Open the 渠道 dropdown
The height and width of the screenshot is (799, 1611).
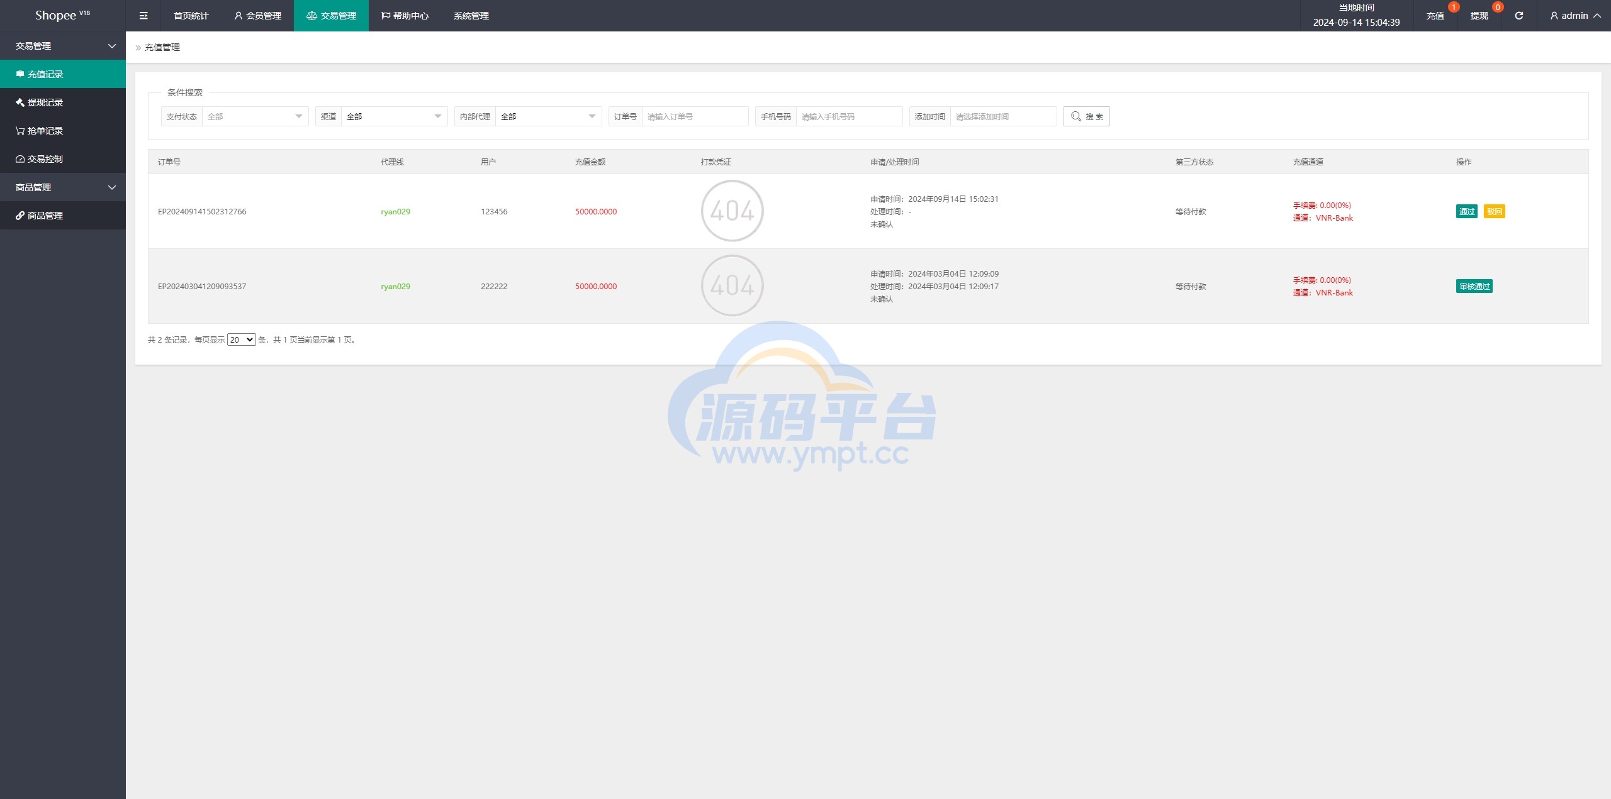point(394,116)
